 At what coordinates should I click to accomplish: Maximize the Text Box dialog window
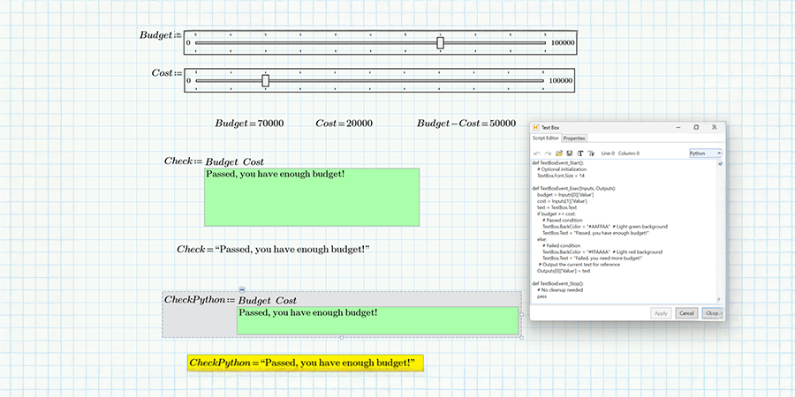[695, 128]
